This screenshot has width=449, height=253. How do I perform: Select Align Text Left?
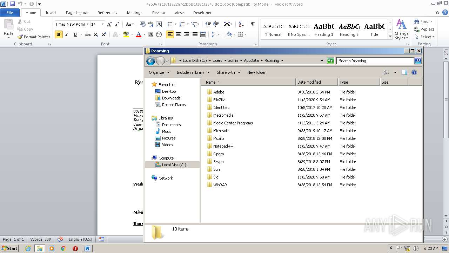point(170,34)
